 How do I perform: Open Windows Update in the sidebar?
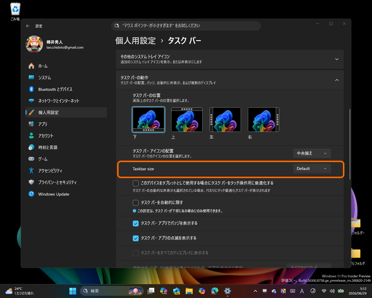click(x=66, y=194)
